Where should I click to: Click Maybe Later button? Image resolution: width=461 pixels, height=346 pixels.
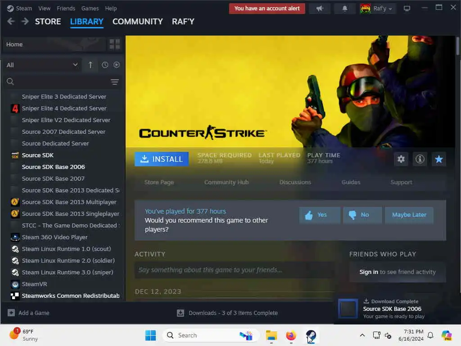click(x=409, y=215)
